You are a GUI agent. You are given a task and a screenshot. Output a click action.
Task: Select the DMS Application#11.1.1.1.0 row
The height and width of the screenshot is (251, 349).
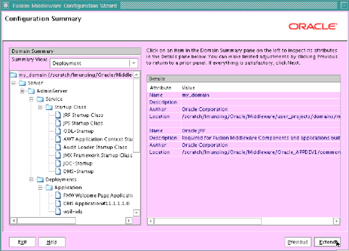(x=96, y=204)
